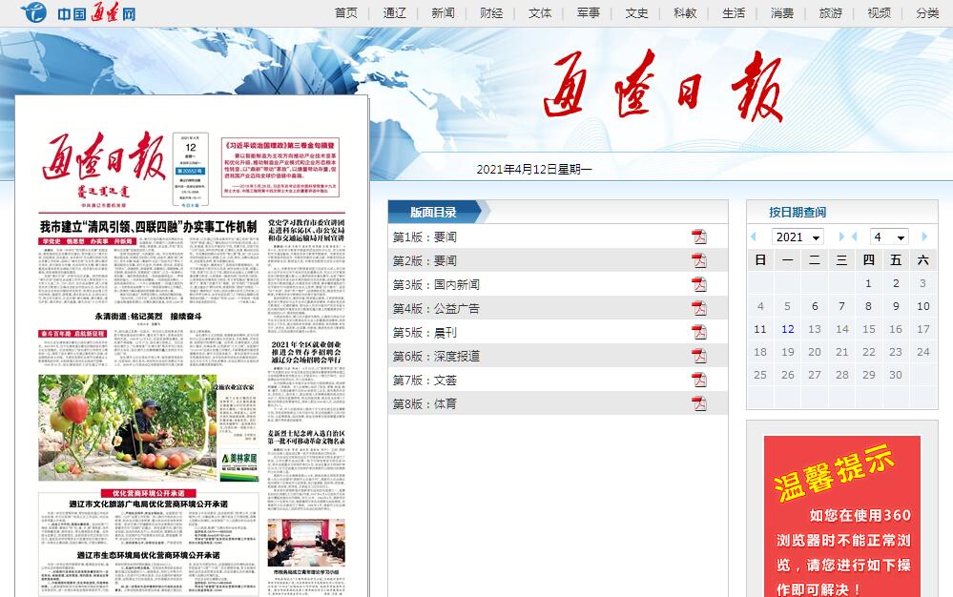Click the next month arrow
The image size is (953, 597).
pyautogui.click(x=924, y=237)
